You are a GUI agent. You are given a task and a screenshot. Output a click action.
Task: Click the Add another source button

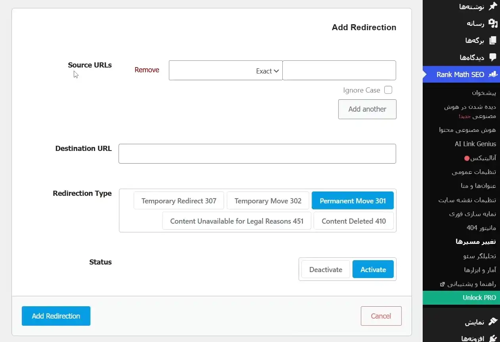367,109
